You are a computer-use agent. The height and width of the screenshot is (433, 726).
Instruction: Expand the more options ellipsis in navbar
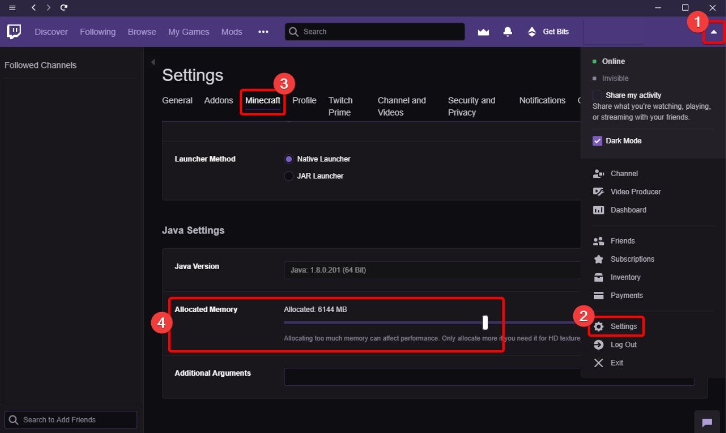tap(263, 32)
